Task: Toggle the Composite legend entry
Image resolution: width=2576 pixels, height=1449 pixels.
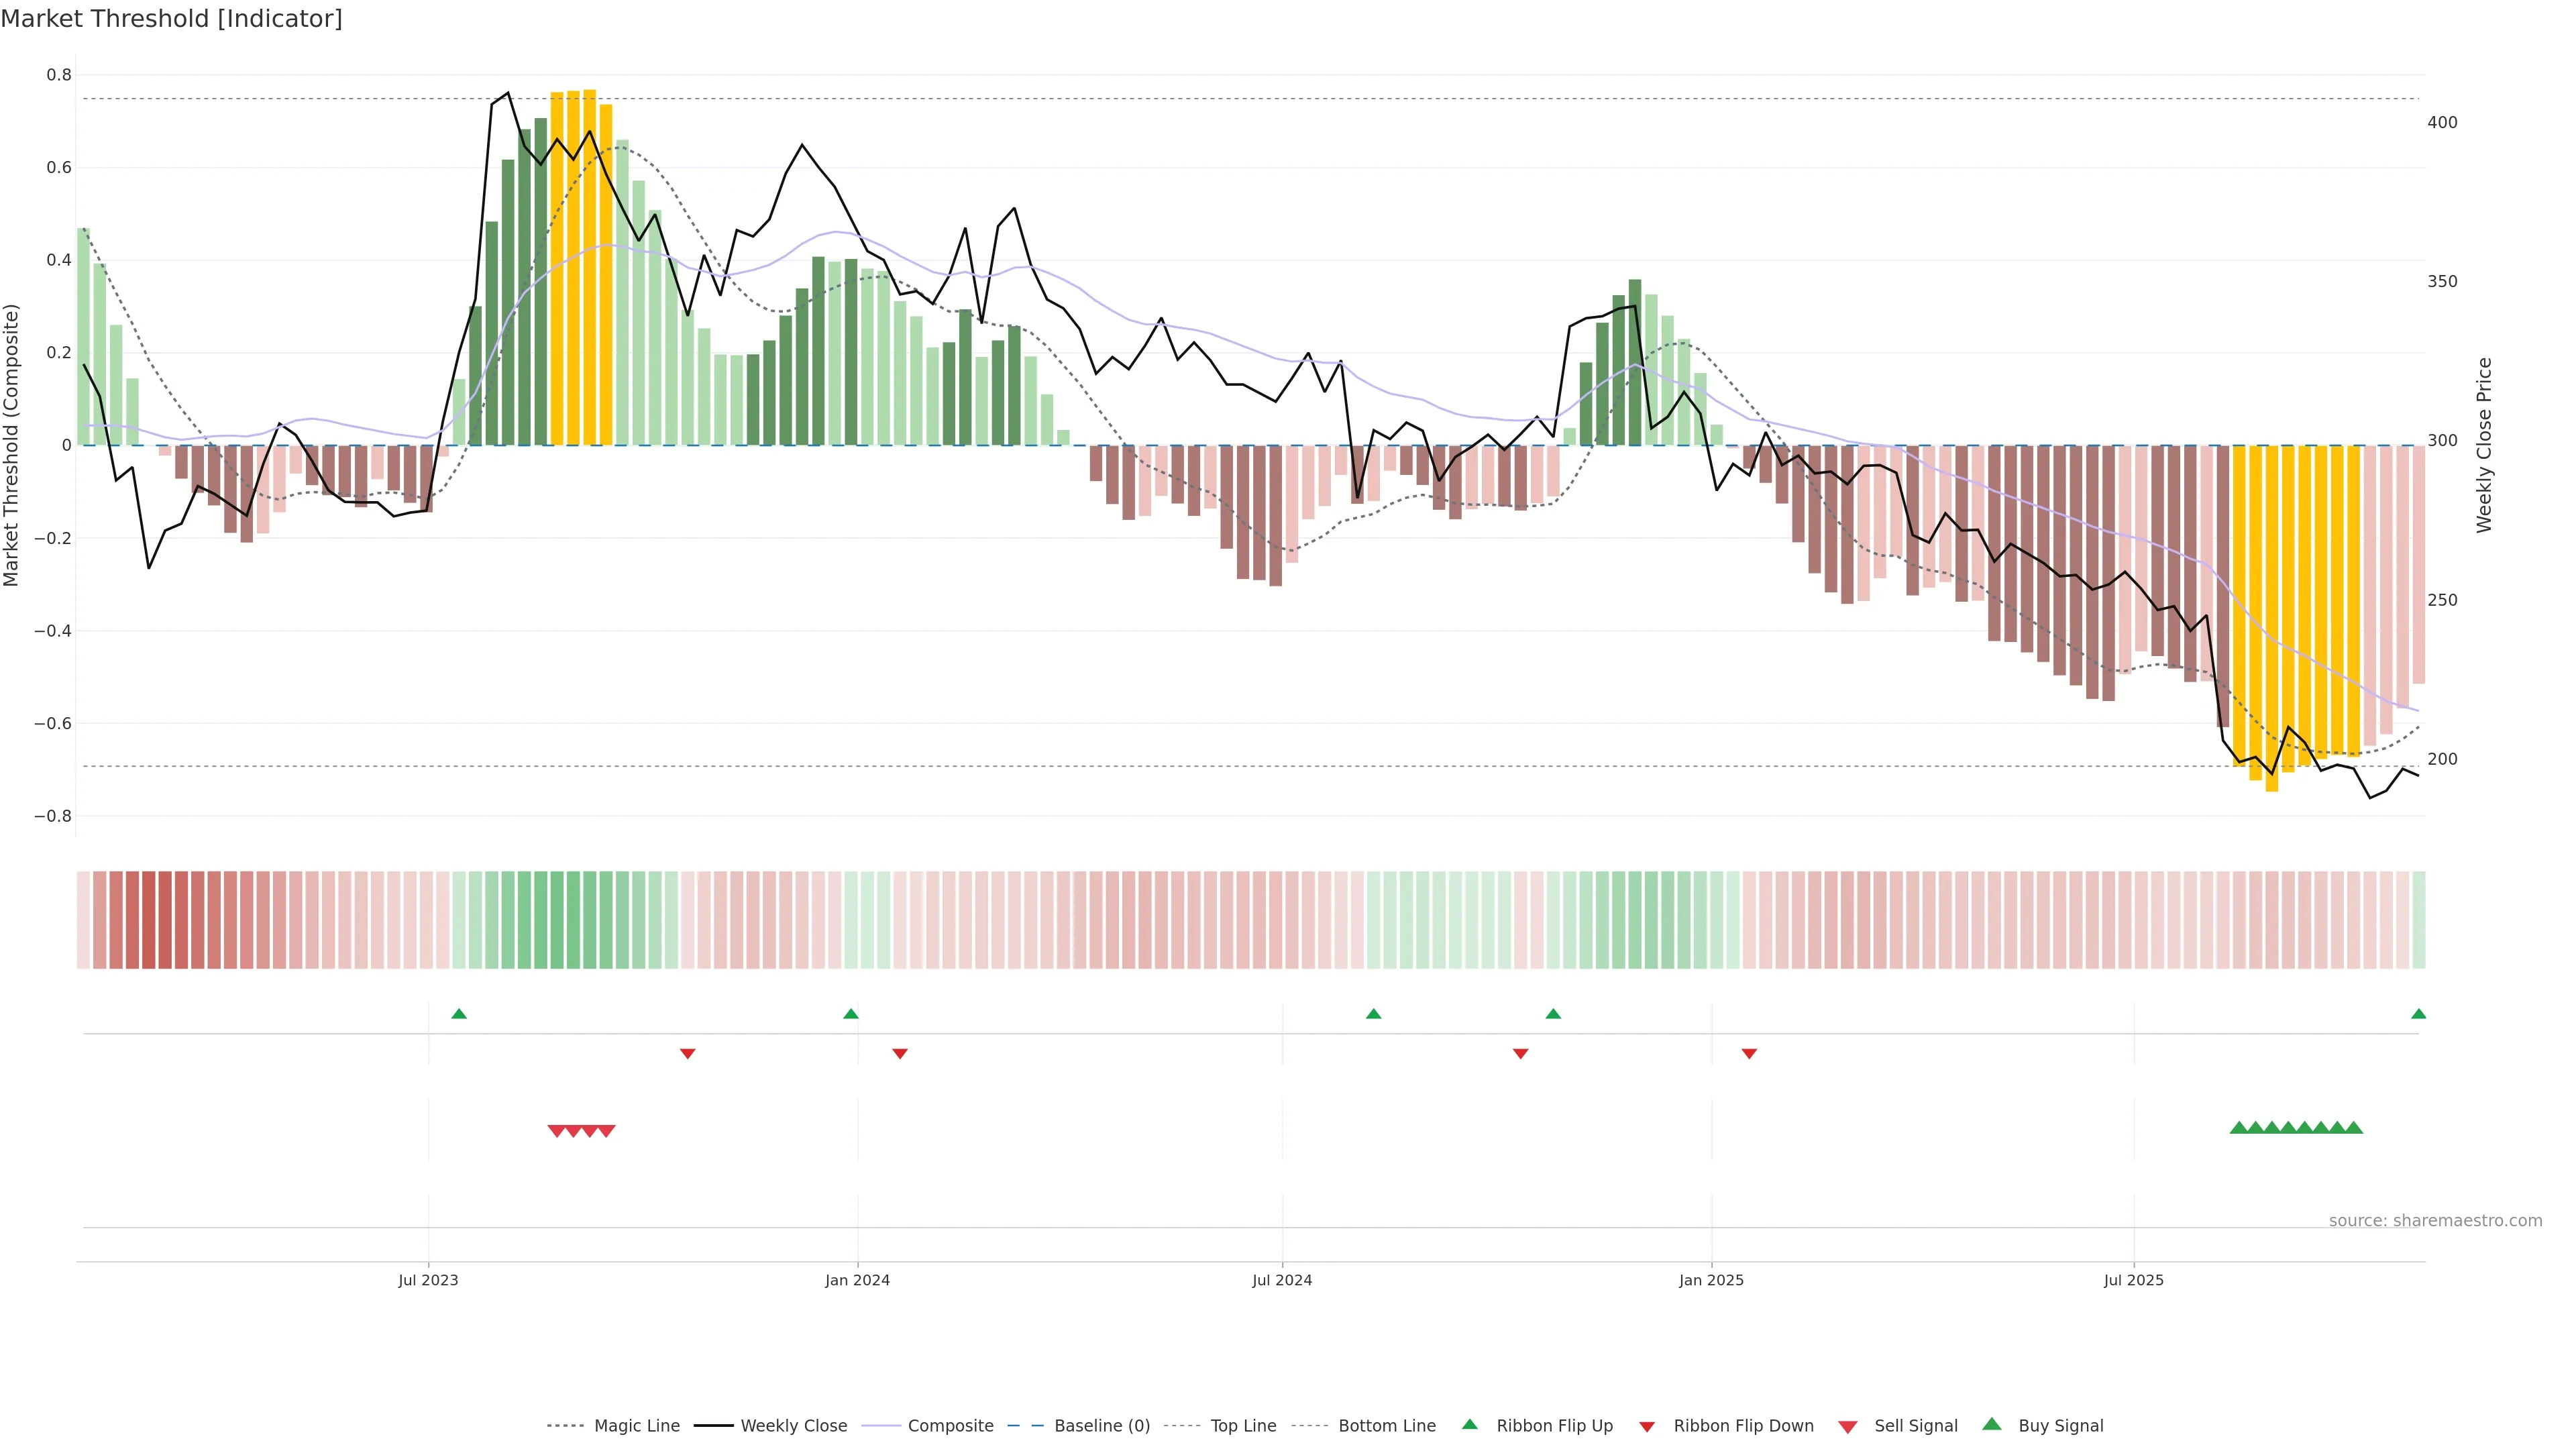Action: [950, 1426]
